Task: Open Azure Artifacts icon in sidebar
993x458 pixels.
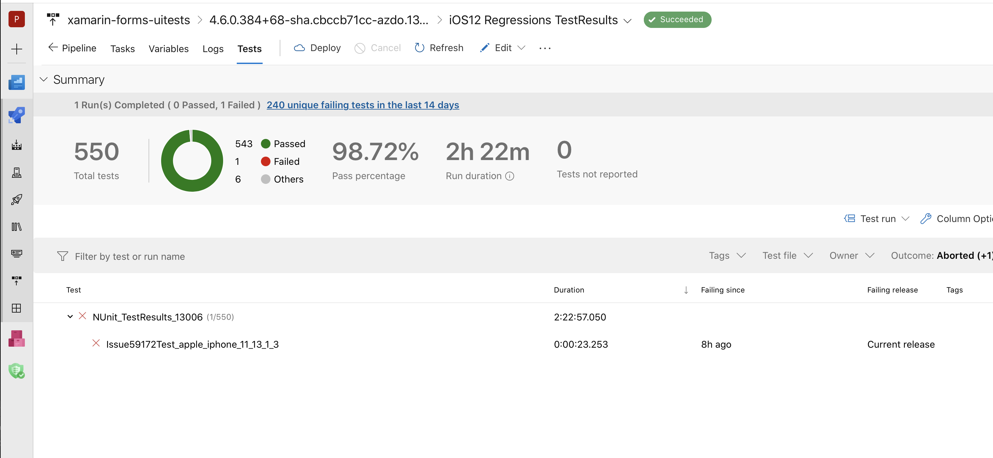Action: pos(17,338)
